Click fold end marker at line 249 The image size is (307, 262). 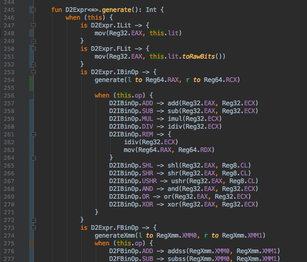click(x=33, y=41)
